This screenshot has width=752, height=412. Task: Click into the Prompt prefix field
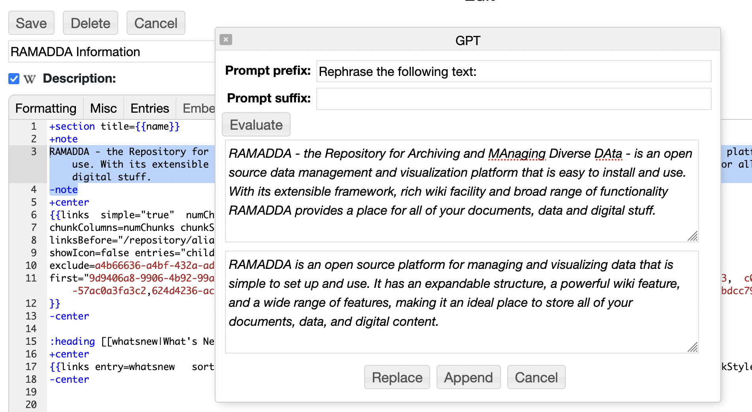coord(513,72)
